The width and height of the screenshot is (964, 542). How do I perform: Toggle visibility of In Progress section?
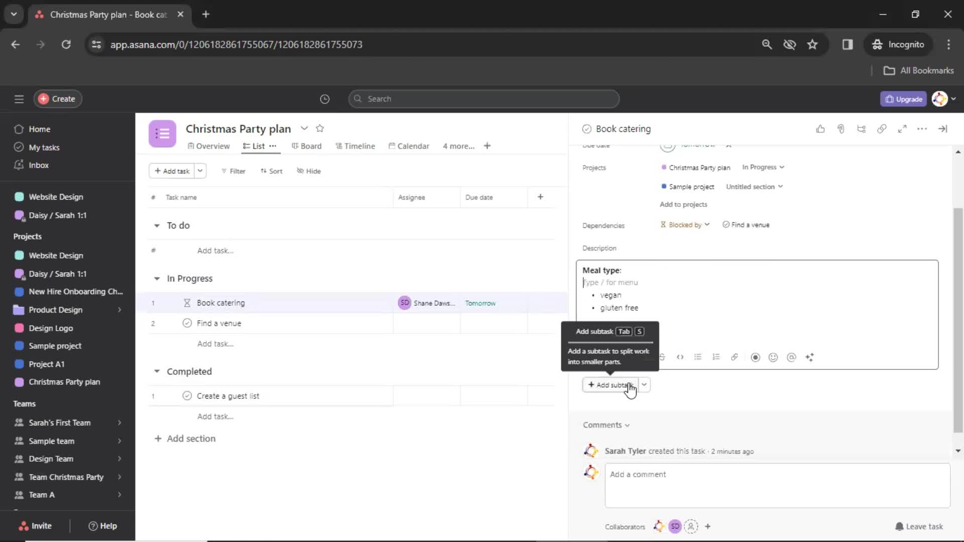coord(156,279)
